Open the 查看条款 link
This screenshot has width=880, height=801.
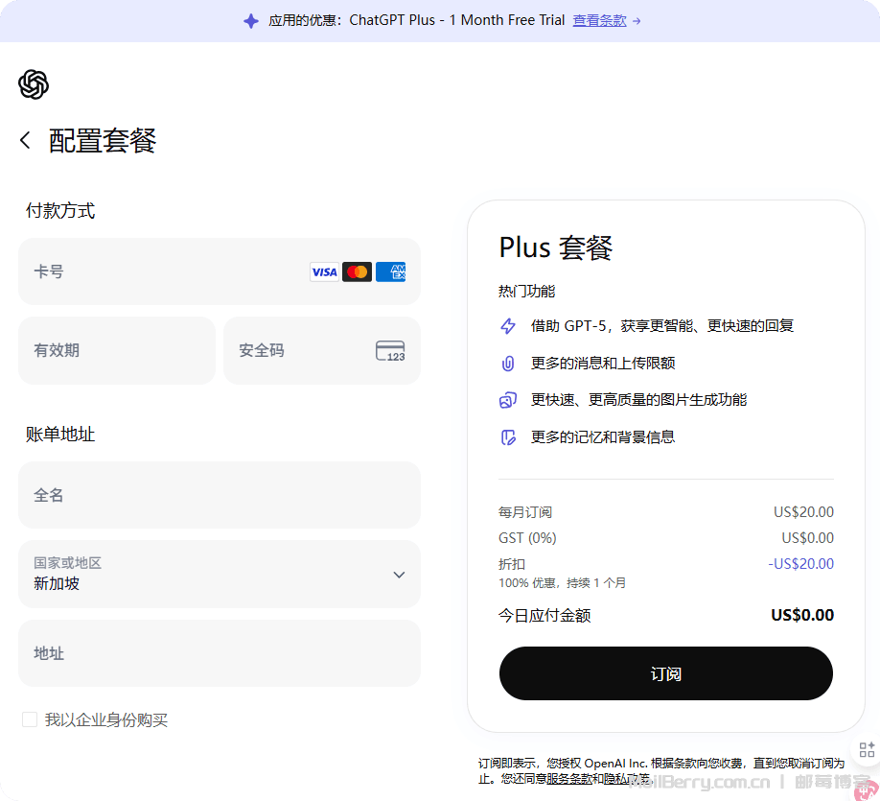pos(599,20)
